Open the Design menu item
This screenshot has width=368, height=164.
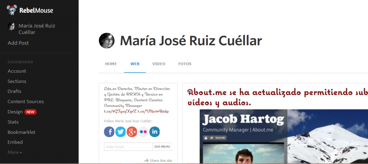(x=15, y=112)
